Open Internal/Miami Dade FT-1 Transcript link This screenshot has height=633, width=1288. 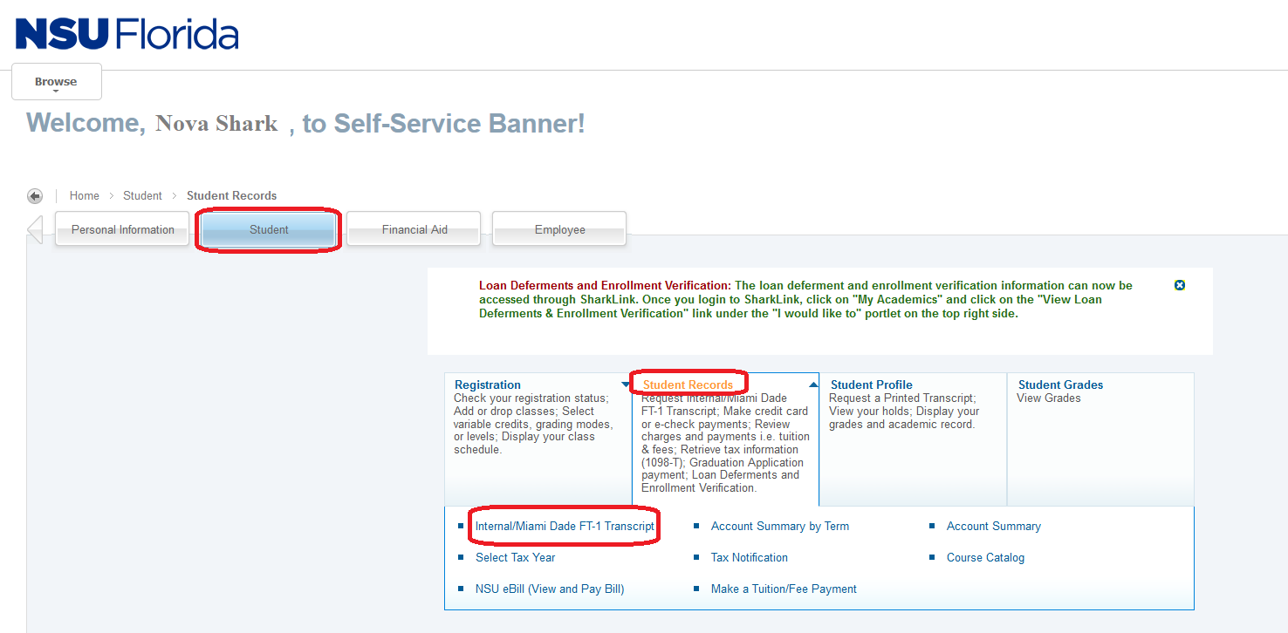[565, 527]
